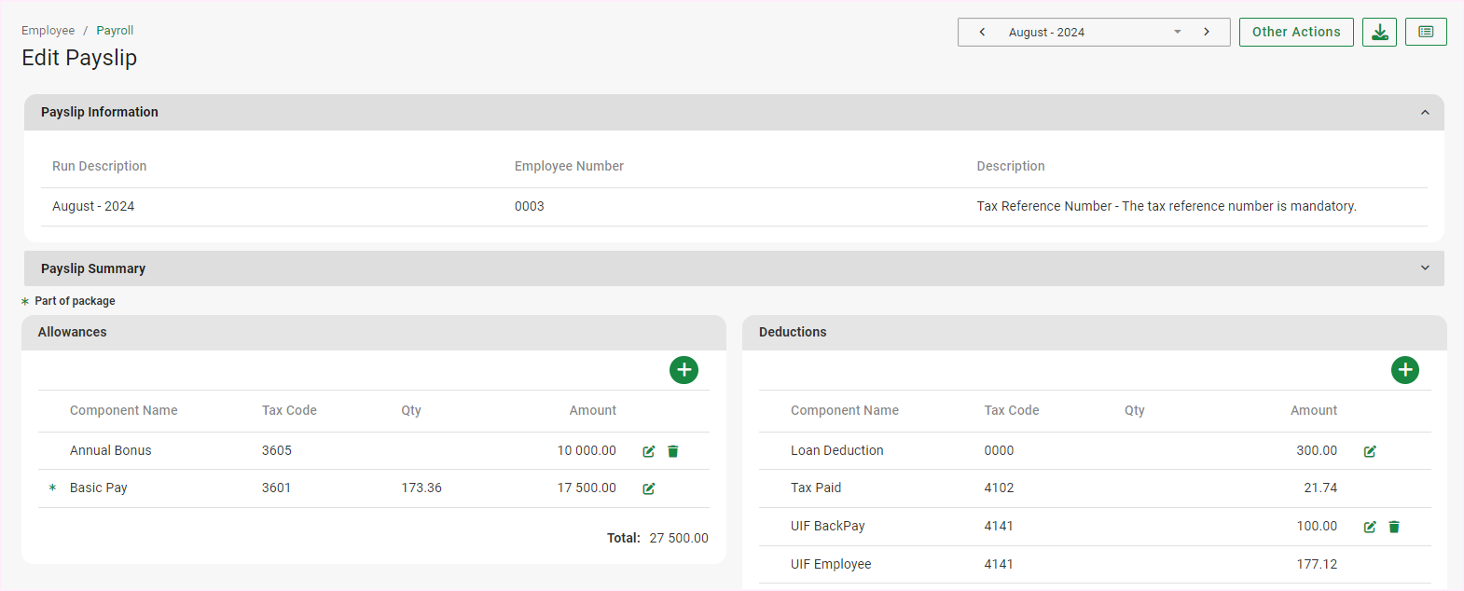
Task: Go to next payroll period
Action: pos(1207,32)
